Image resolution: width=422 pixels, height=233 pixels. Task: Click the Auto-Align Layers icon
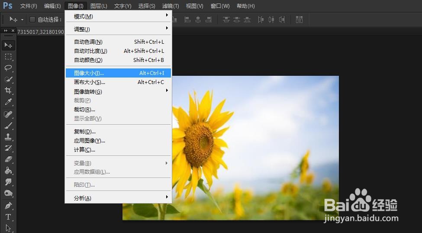(299, 19)
